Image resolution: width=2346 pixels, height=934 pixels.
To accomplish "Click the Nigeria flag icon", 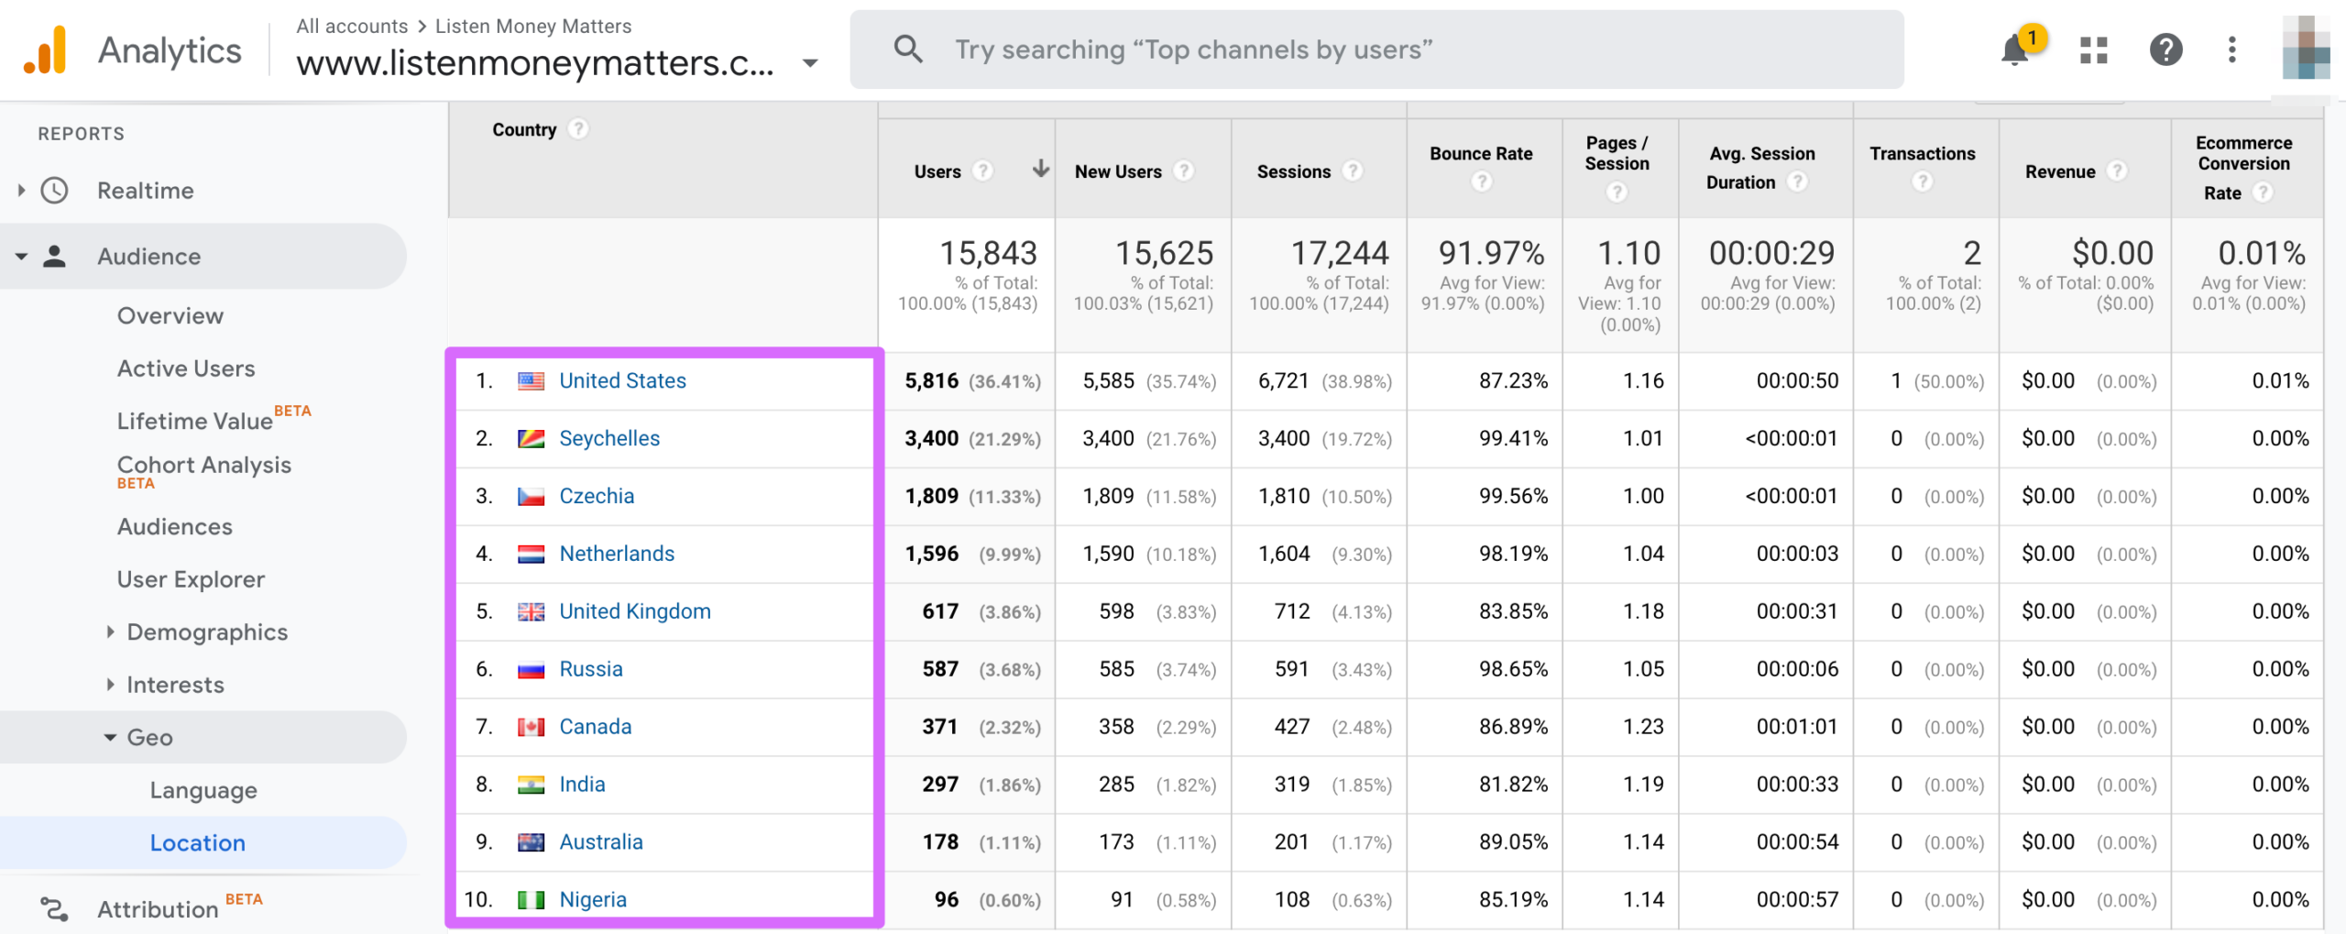I will [532, 900].
